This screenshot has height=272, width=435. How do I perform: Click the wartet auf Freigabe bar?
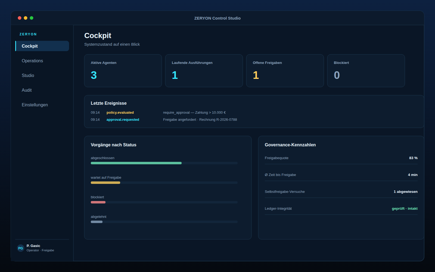point(105,183)
